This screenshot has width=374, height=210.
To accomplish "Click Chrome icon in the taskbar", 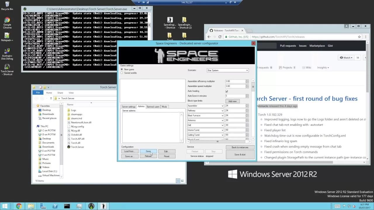I will [x=19, y=206].
